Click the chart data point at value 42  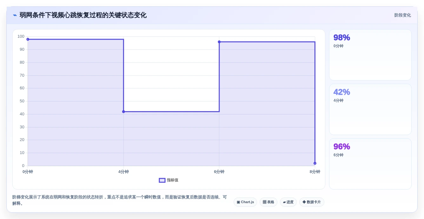(123, 112)
